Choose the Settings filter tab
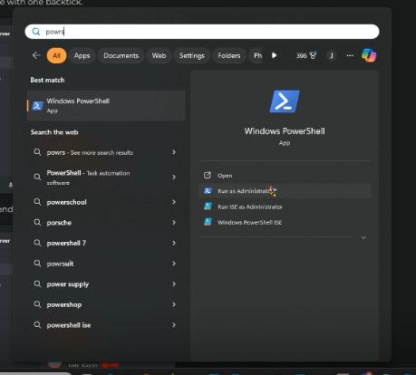The width and height of the screenshot is (416, 375). 192,55
